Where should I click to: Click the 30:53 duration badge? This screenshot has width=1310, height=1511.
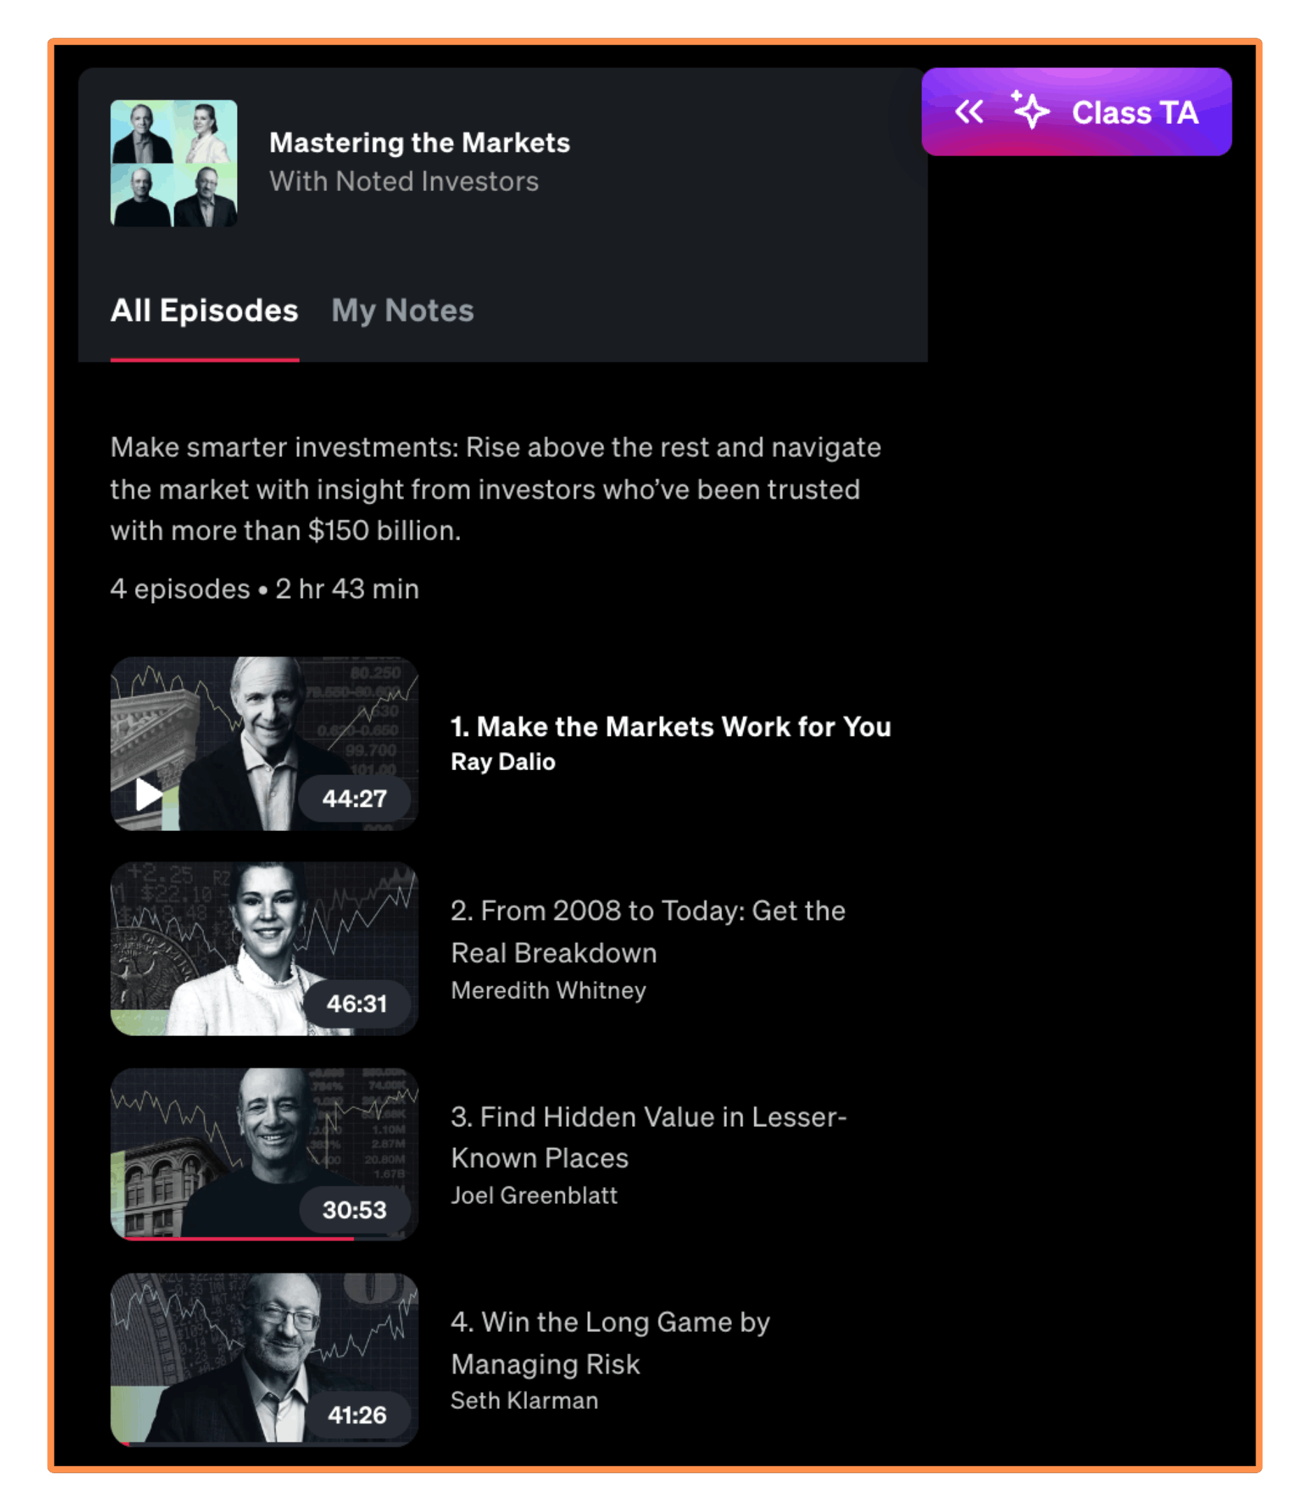354,1209
